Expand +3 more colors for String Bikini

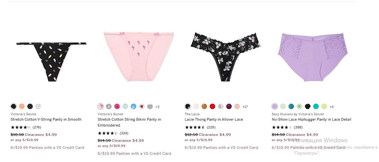click(x=157, y=107)
